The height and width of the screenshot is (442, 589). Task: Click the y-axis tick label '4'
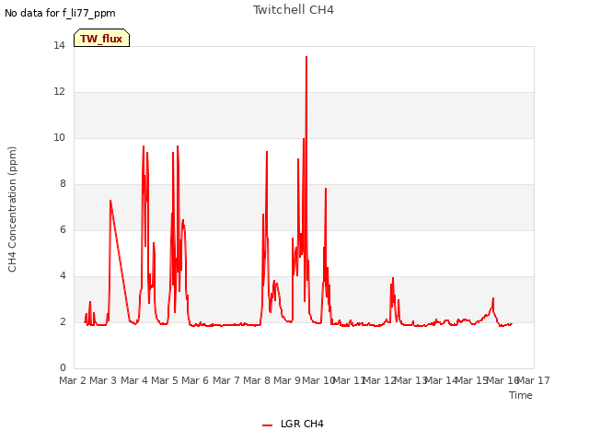pos(63,275)
